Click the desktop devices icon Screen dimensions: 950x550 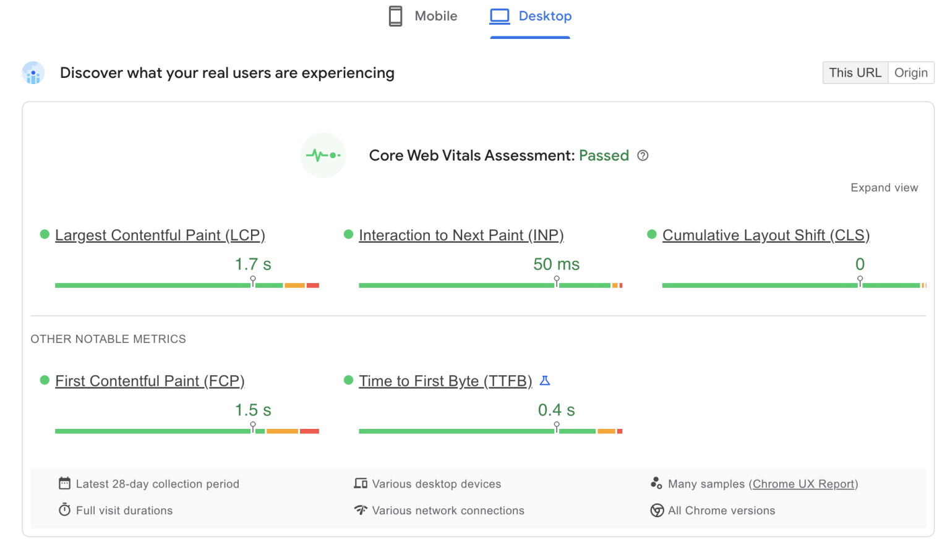(x=361, y=483)
